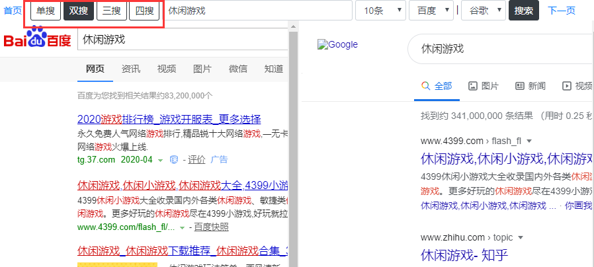
Task: Open 2020游戏排行榜 Baidu result
Action: [169, 120]
